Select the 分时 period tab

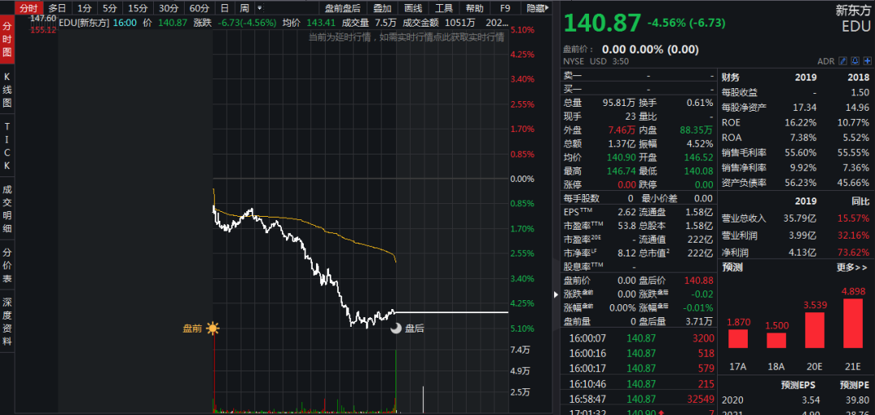point(28,8)
